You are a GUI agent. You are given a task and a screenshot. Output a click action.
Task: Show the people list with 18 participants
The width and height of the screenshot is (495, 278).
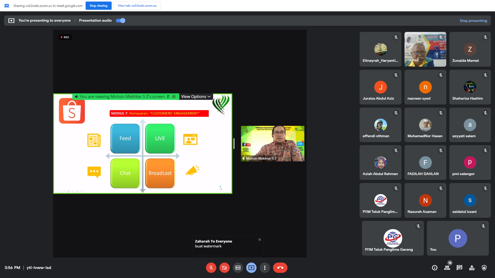click(x=447, y=268)
